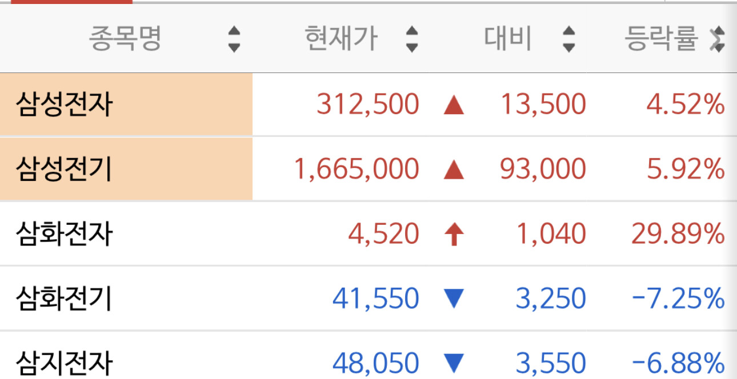The image size is (737, 379).
Task: Click 삼화전자 change rate 29.89%
Action: pyautogui.click(x=678, y=234)
